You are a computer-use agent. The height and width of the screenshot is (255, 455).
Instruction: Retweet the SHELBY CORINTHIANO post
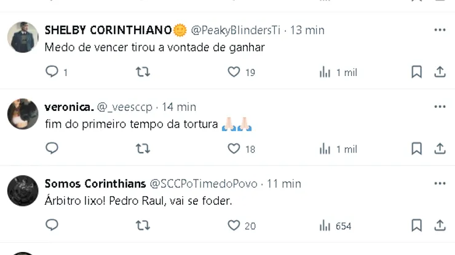point(143,72)
